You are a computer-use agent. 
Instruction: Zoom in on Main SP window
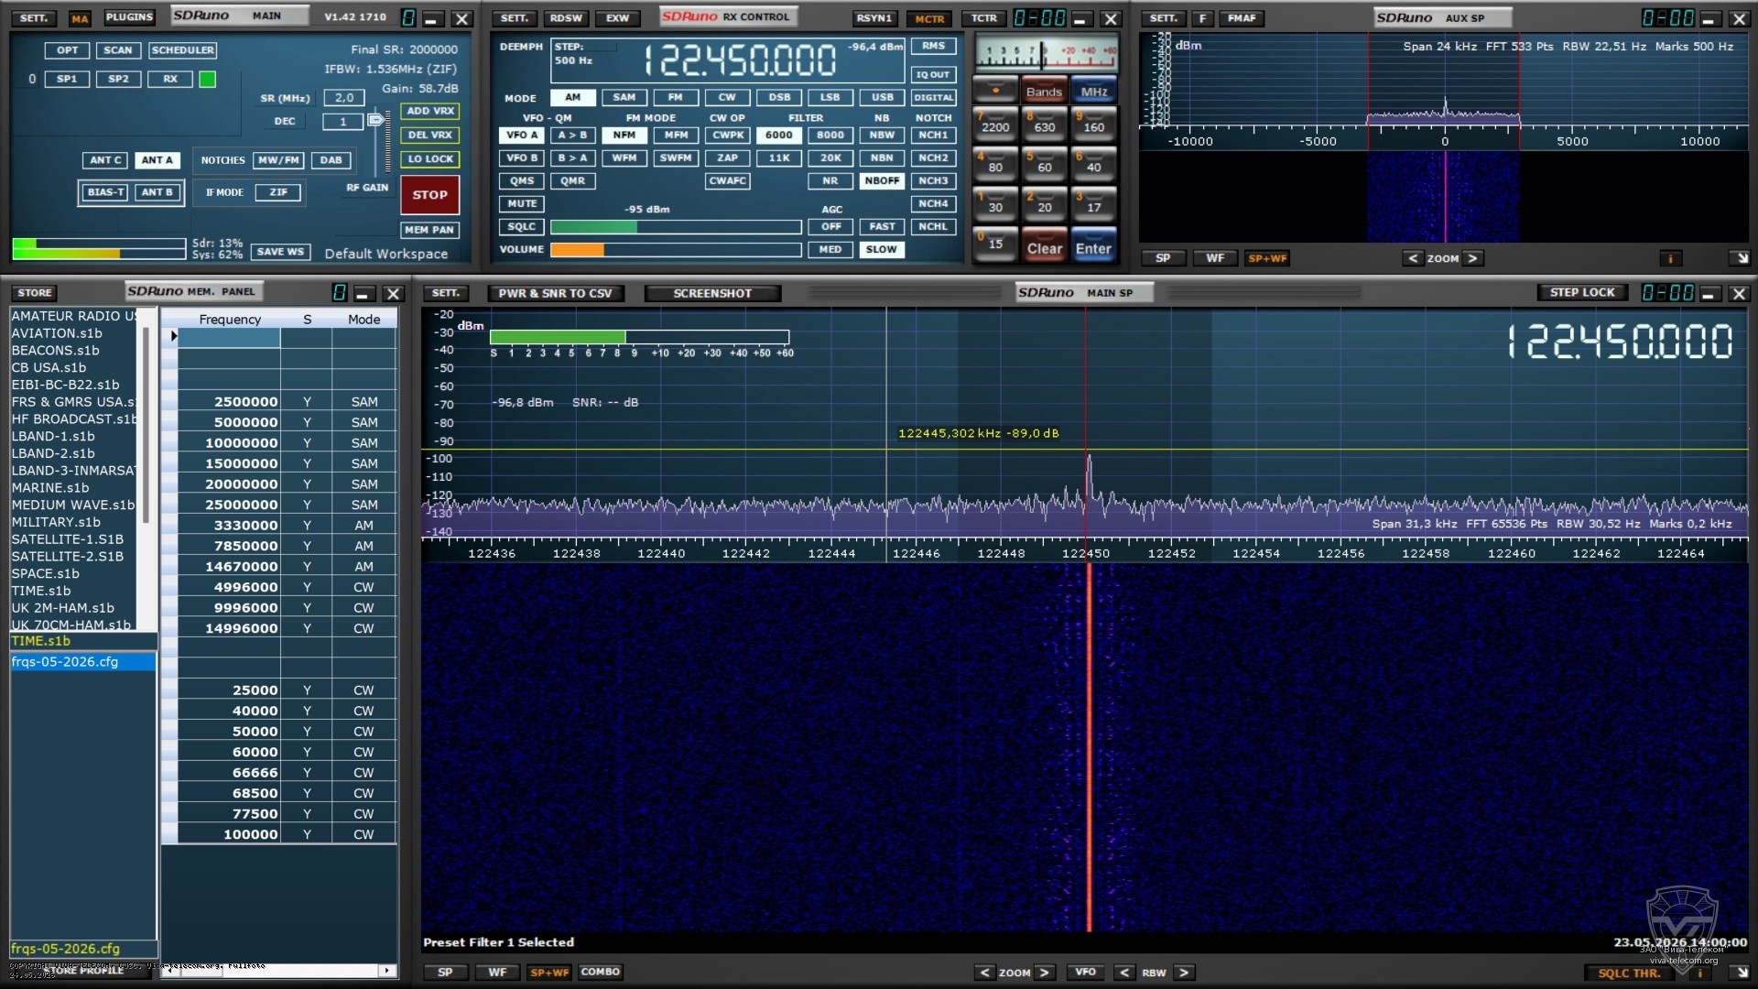pyautogui.click(x=1044, y=973)
